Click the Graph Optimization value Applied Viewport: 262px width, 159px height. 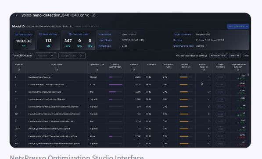click(x=200, y=46)
